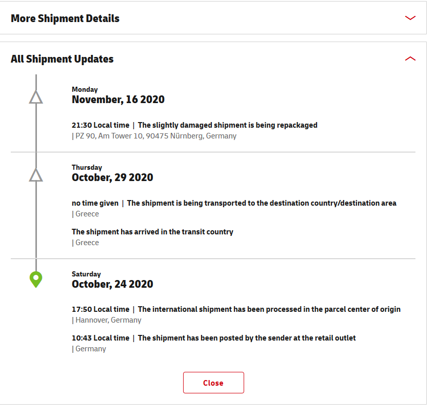The height and width of the screenshot is (418, 437).
Task: Click the Hannover, Germany location text
Action: tap(108, 320)
